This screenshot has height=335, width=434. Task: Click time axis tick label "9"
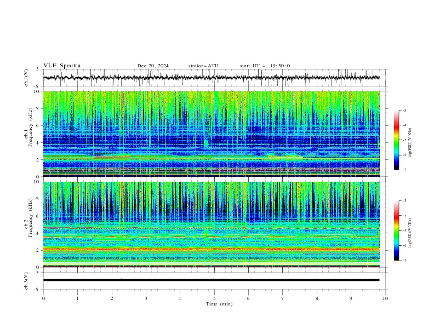351,298
